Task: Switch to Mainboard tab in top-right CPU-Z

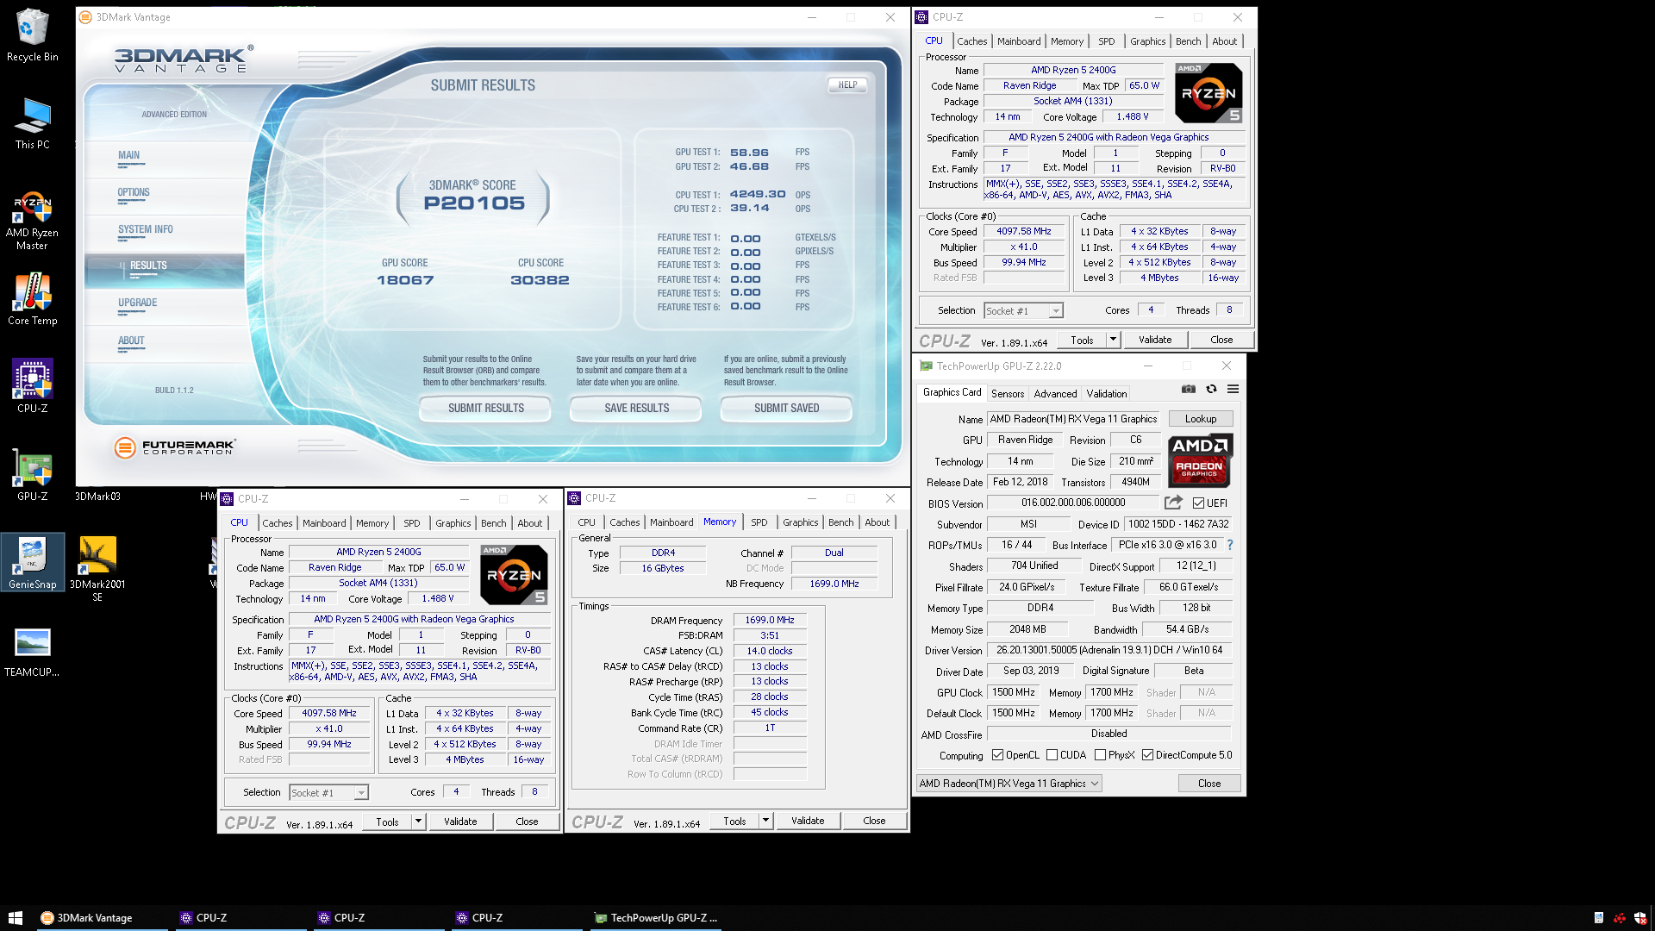Action: point(1019,41)
